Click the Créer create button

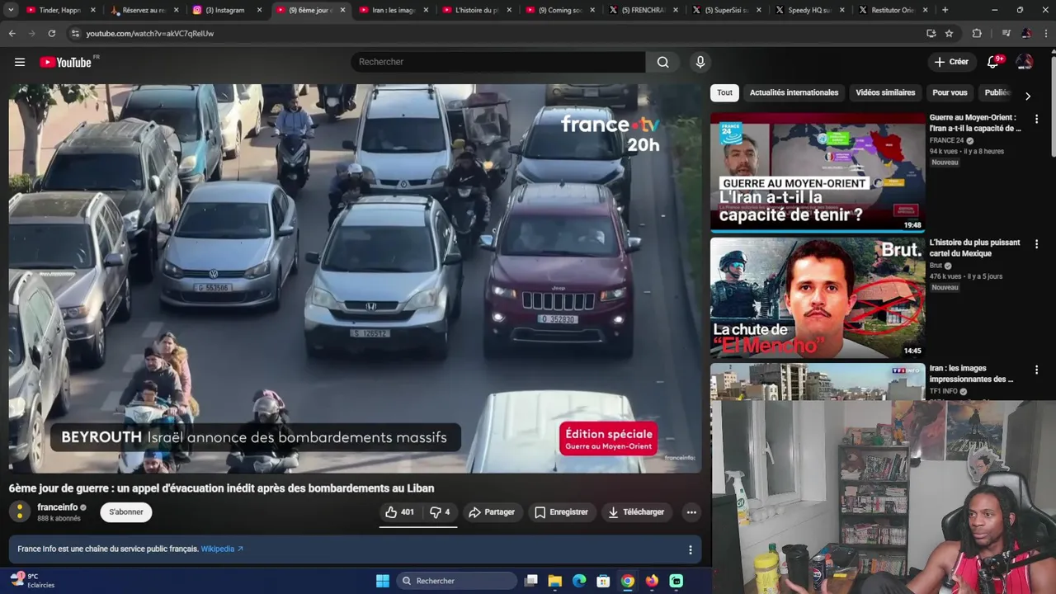pos(951,62)
